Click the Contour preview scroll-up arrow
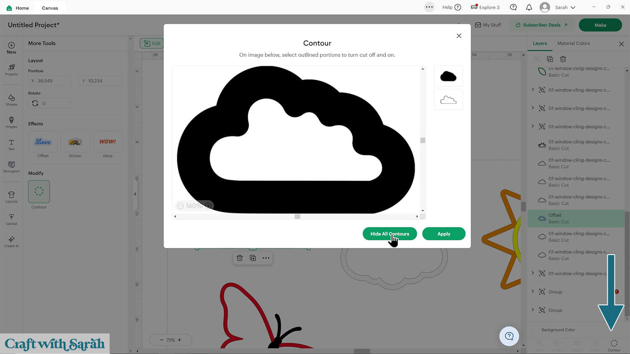Viewport: 630px width, 354px height. [423, 69]
